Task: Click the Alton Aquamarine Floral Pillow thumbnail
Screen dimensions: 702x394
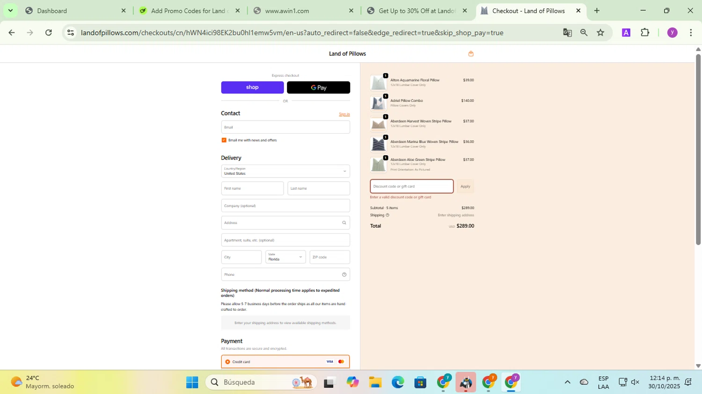Action: 378,83
